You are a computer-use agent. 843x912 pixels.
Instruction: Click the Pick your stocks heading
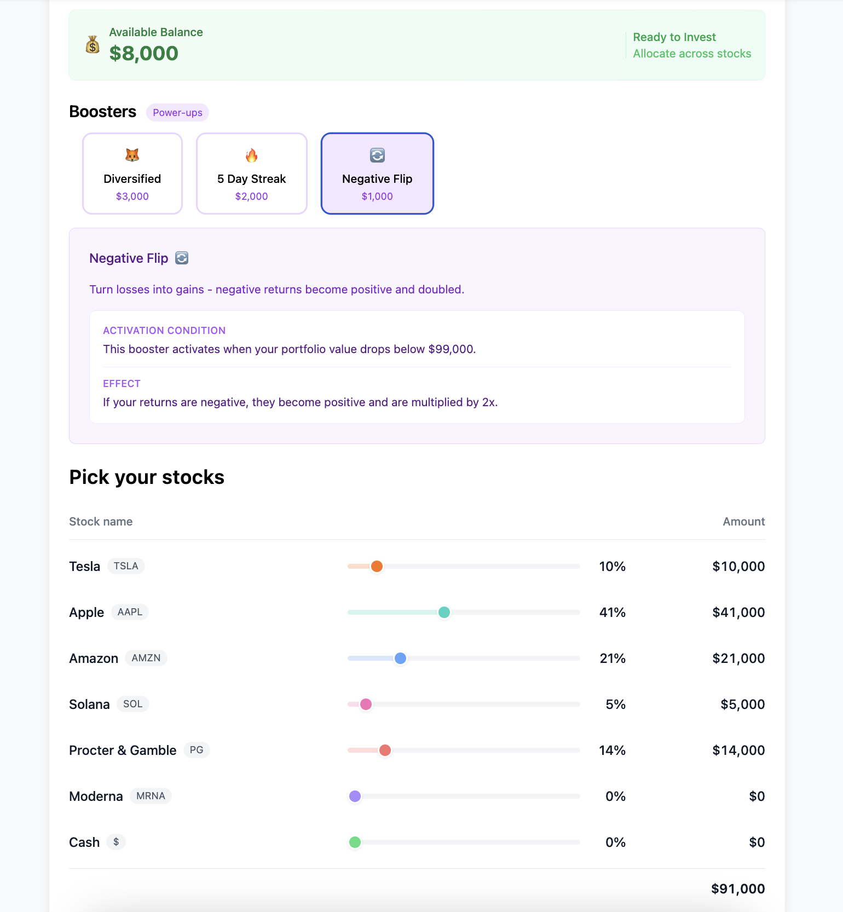pos(147,477)
